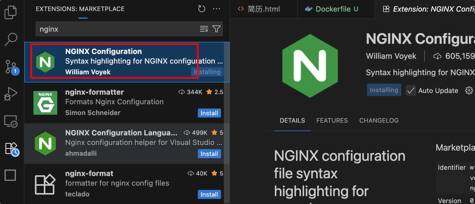Screen dimensions: 475x204
Task: Click the EXTENSIONS: MARKETPLACE panel title
Action: pyautogui.click(x=80, y=9)
